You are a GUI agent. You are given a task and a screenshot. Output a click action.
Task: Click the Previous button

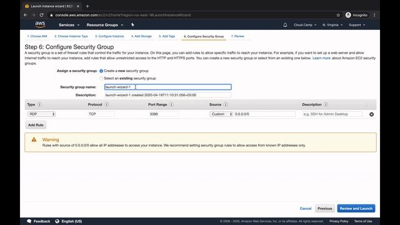[325, 208]
